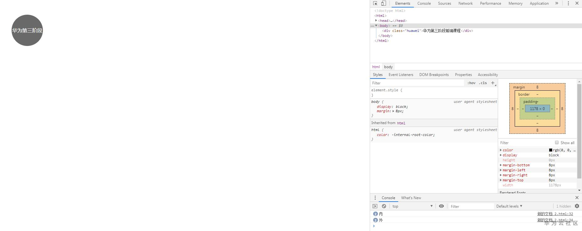Select the Properties sub-tab
Screen dimensions: 582x231
[x=463, y=75]
